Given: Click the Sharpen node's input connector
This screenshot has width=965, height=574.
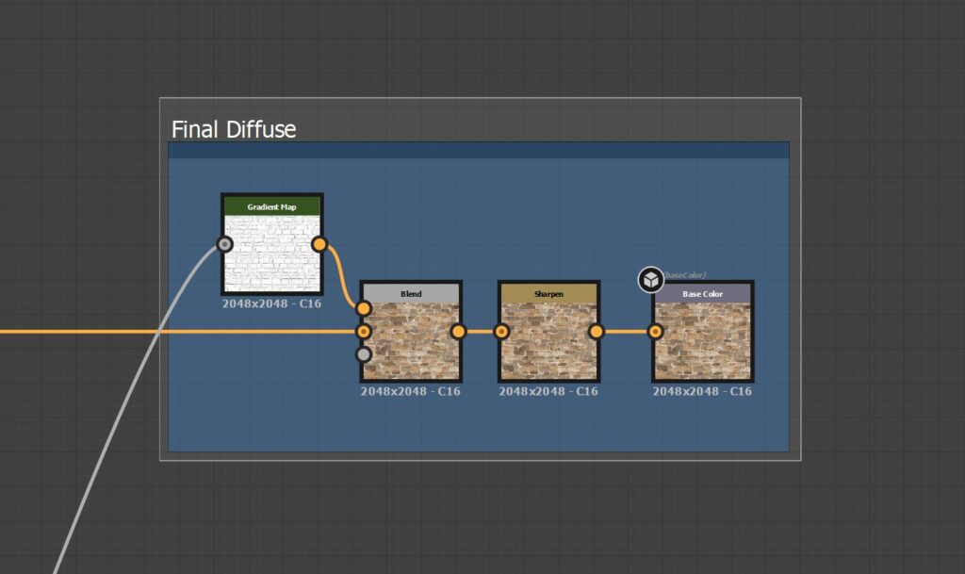Looking at the screenshot, I should pyautogui.click(x=500, y=331).
